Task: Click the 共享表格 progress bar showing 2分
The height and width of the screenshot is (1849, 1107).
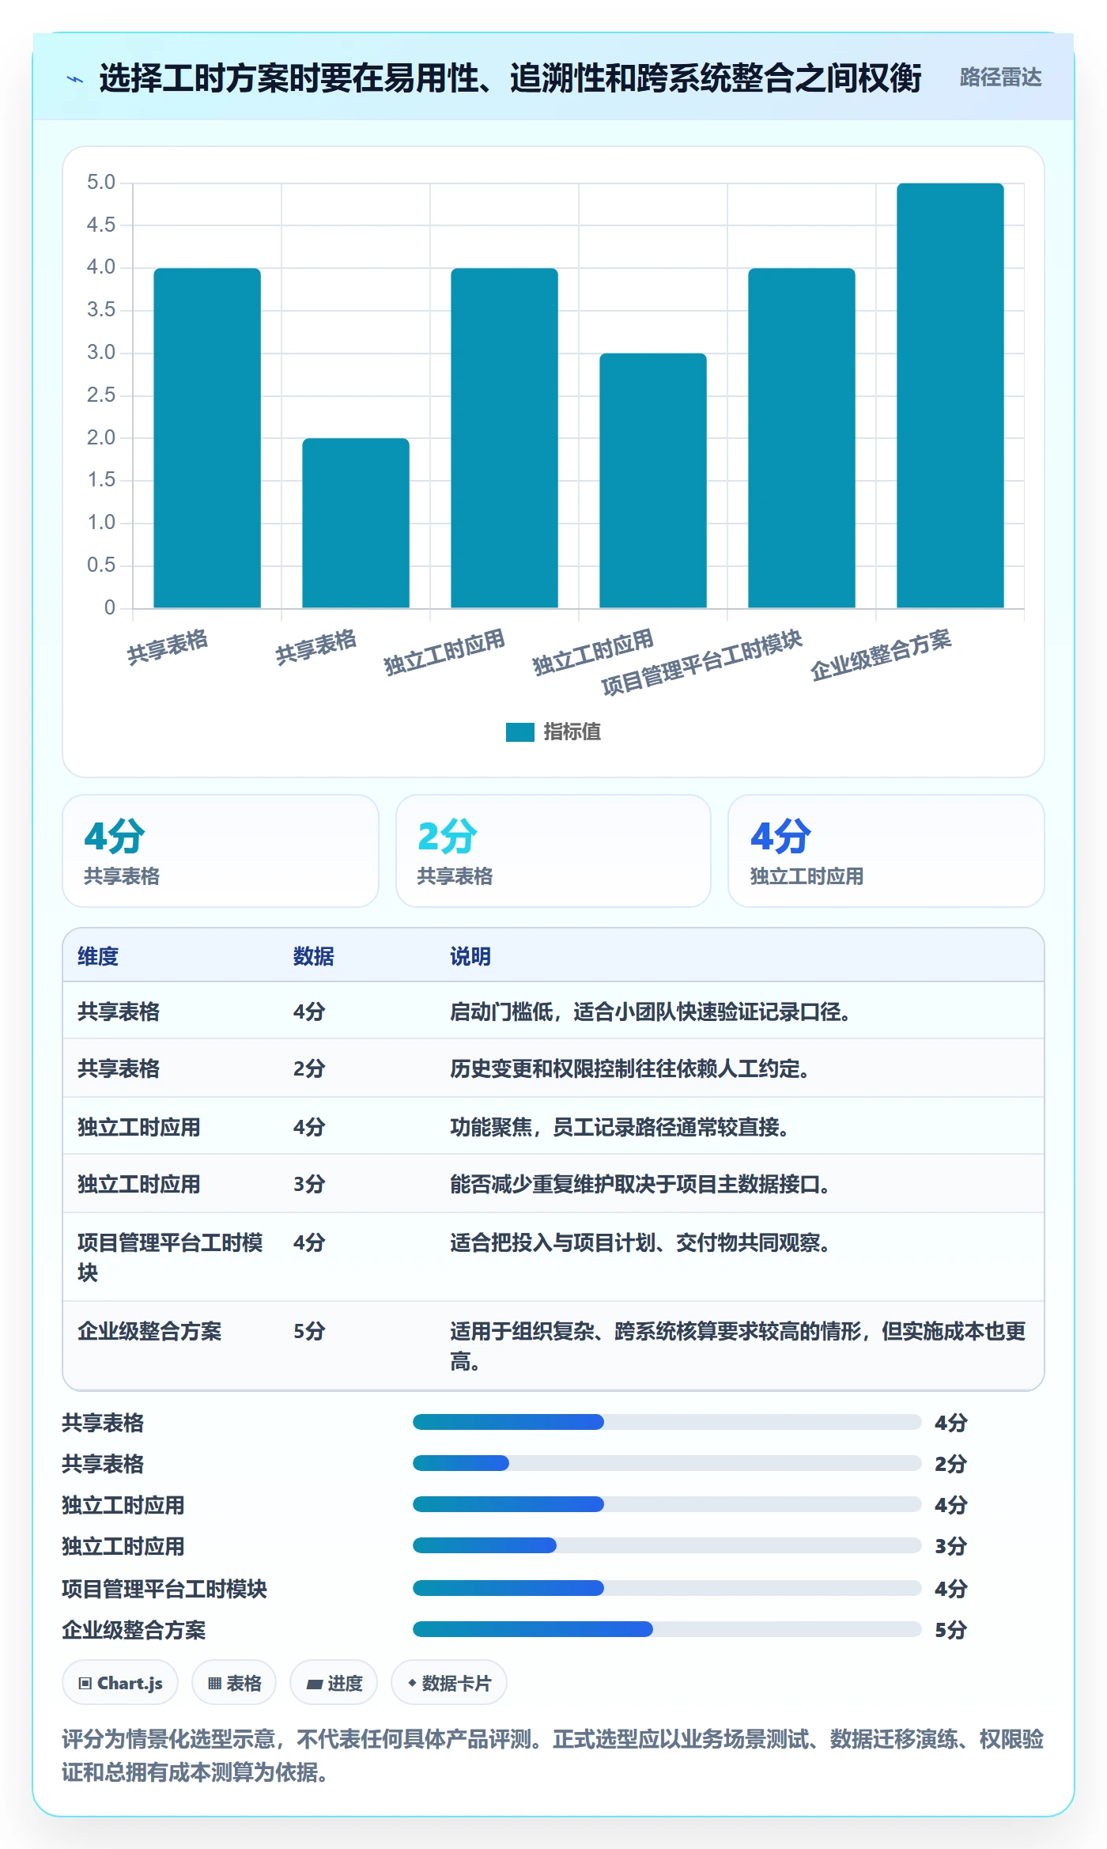Action: [x=667, y=1463]
